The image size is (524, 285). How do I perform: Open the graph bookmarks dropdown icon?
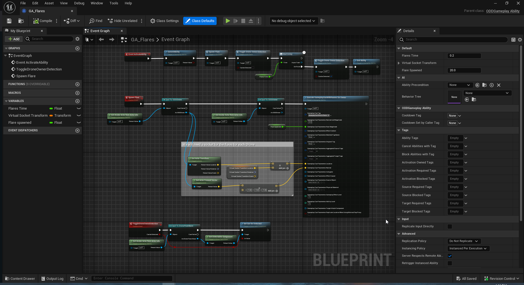(89, 40)
